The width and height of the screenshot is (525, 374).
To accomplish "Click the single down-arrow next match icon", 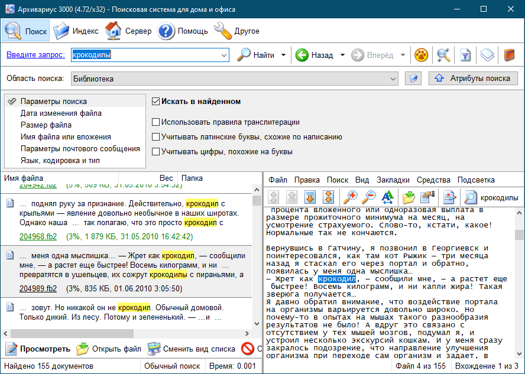I will click(x=310, y=197).
